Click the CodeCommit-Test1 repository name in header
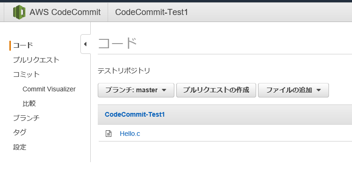Screen dimensions: 352x179 point(151,12)
